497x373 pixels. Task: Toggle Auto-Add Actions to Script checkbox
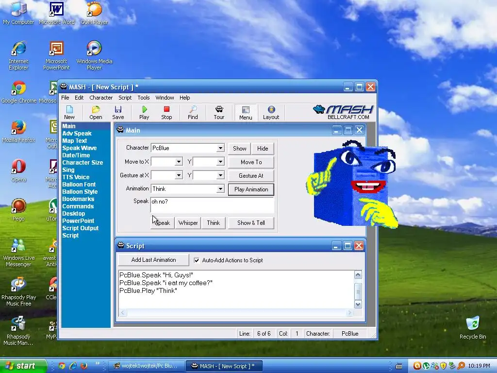pyautogui.click(x=197, y=260)
